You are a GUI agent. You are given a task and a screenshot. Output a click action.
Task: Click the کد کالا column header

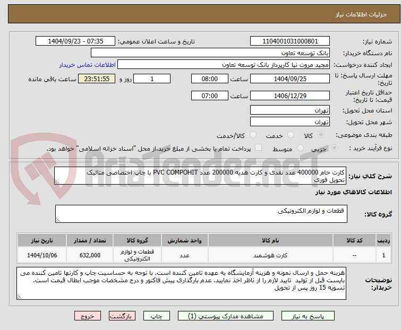354,240
